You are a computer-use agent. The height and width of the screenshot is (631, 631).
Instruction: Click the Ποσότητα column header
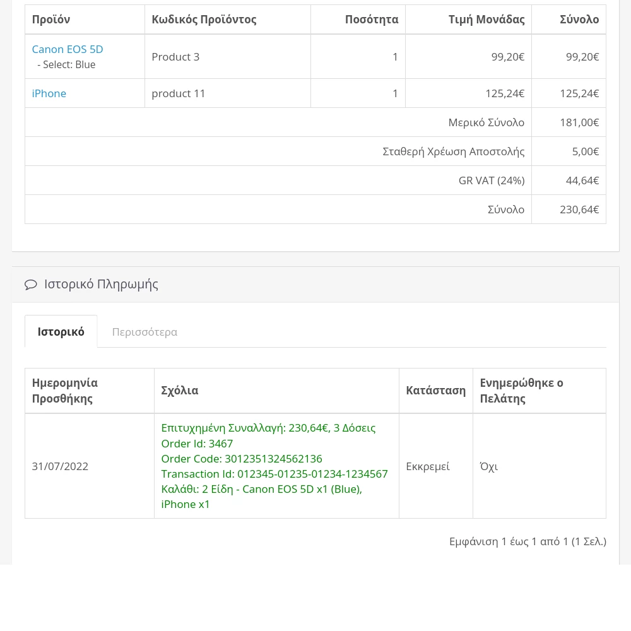pyautogui.click(x=371, y=20)
